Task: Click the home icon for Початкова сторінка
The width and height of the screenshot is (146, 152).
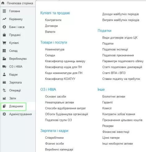Action: pos(3,3)
